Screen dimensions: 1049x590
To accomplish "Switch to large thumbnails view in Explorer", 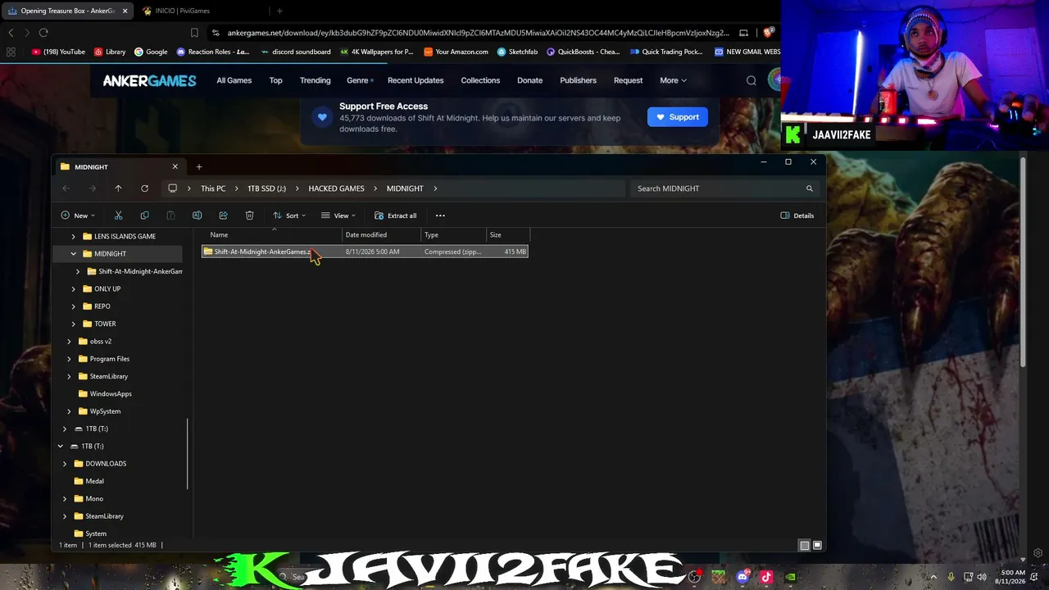I will pyautogui.click(x=817, y=545).
